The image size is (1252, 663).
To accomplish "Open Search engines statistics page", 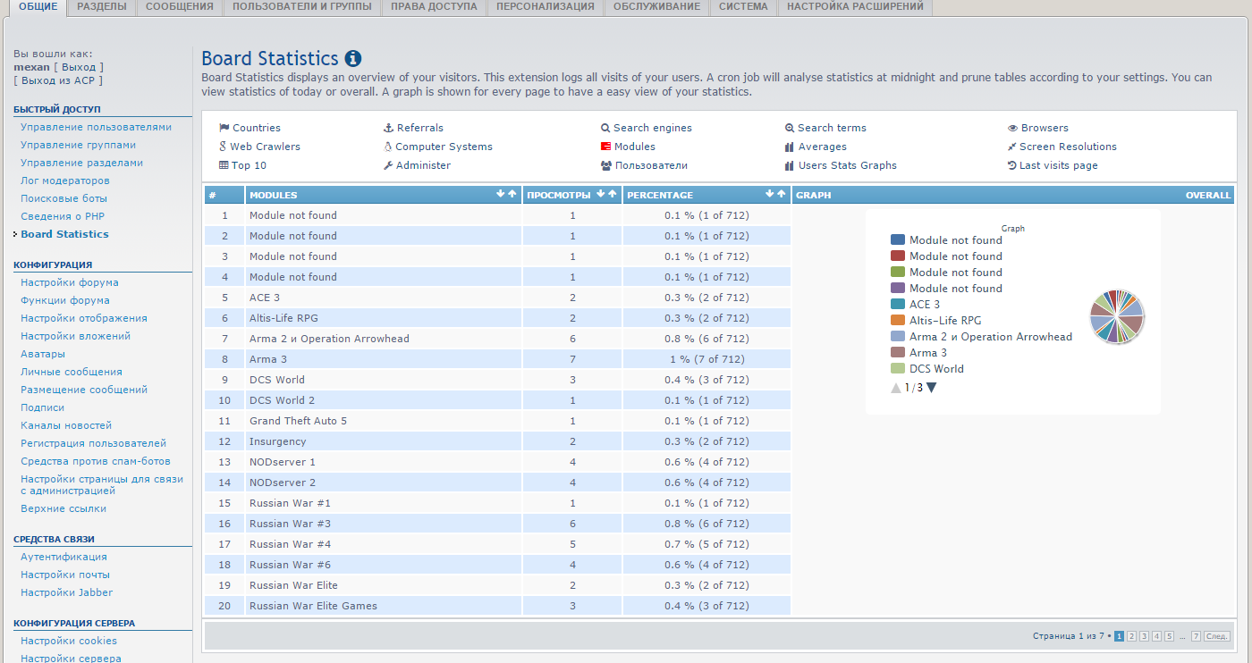I will [652, 128].
